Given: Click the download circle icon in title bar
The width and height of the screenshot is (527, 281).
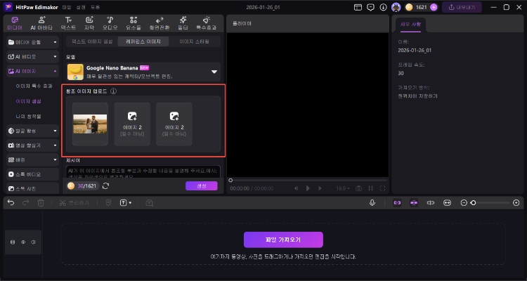Looking at the screenshot, I should (x=383, y=7).
